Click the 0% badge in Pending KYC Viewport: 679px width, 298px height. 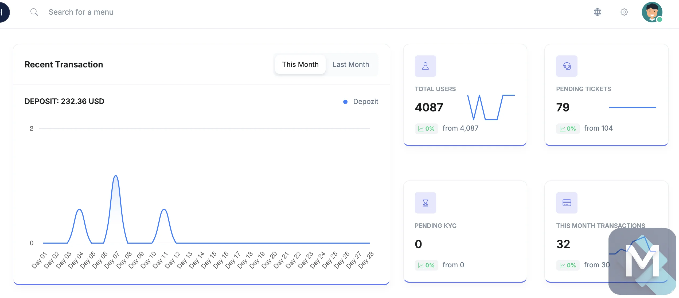426,265
